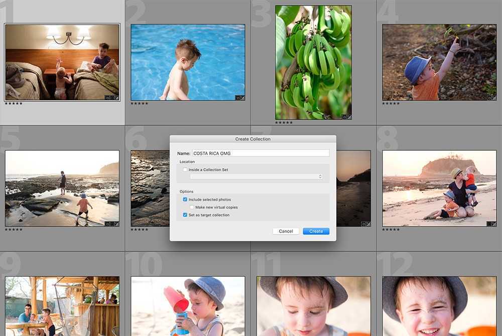Select the mother and kids beach thumbnail
This screenshot has height=336, width=502.
point(439,188)
